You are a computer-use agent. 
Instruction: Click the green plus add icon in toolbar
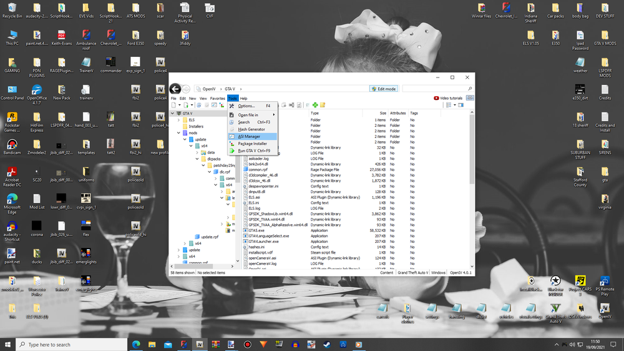coord(315,106)
